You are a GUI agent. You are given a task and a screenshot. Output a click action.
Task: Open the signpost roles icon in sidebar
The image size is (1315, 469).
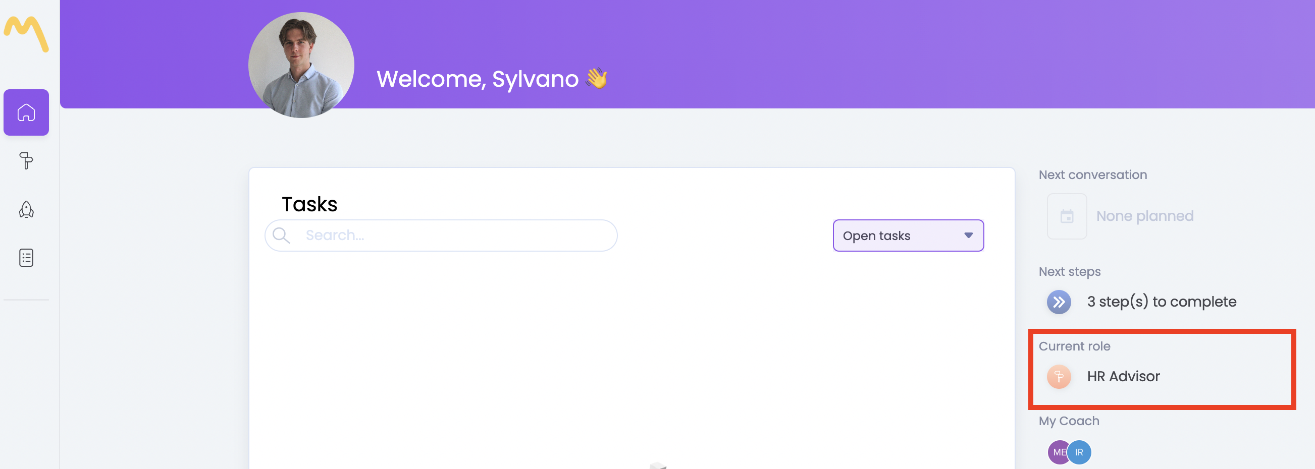26,160
